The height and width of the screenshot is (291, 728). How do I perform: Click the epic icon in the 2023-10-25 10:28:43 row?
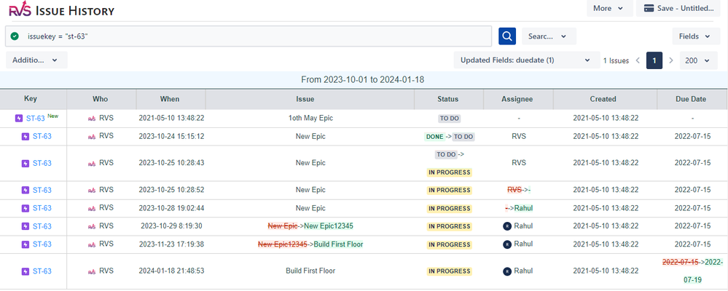pos(26,163)
